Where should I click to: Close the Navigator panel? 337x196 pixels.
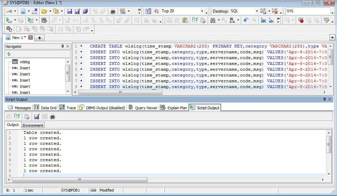coord(68,46)
